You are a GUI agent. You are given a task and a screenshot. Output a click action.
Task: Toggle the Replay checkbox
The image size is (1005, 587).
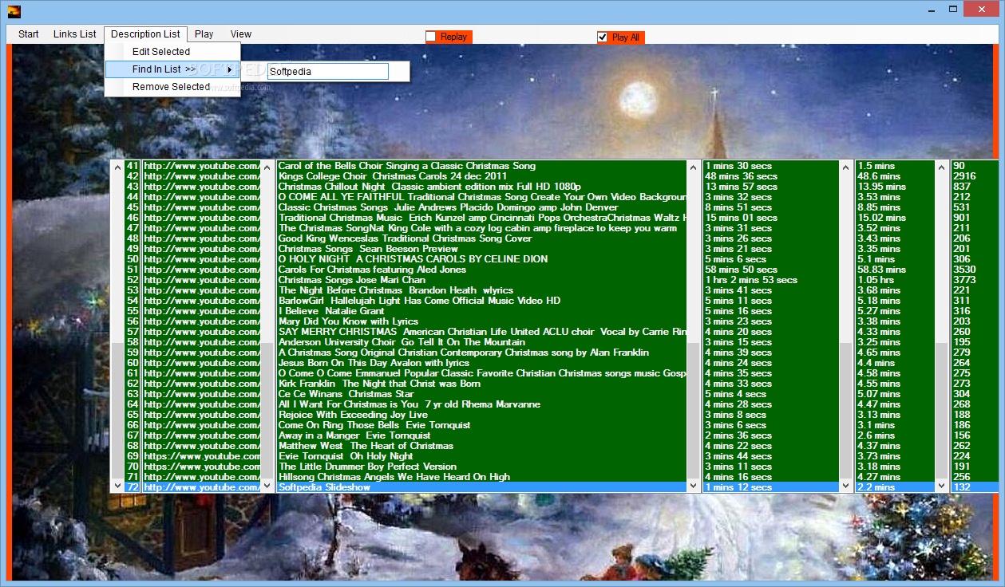tap(431, 37)
